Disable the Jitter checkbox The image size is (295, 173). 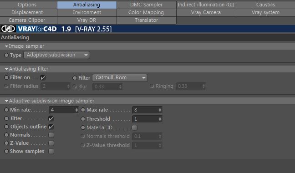point(51,118)
